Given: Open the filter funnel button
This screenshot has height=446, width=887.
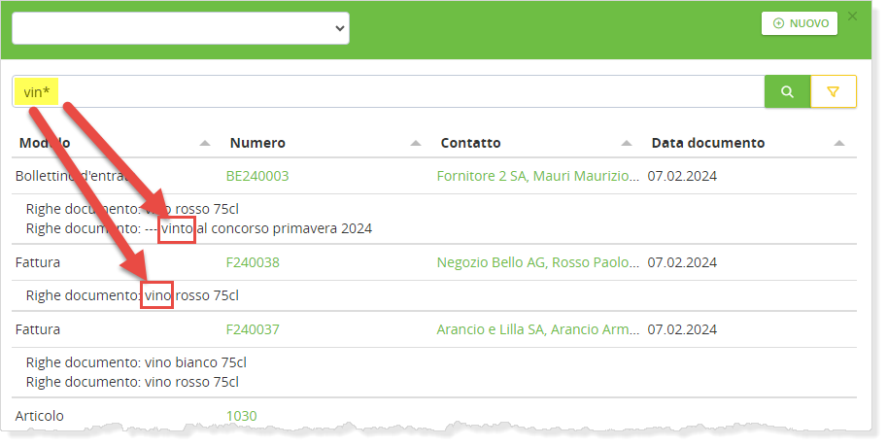Looking at the screenshot, I should (833, 91).
